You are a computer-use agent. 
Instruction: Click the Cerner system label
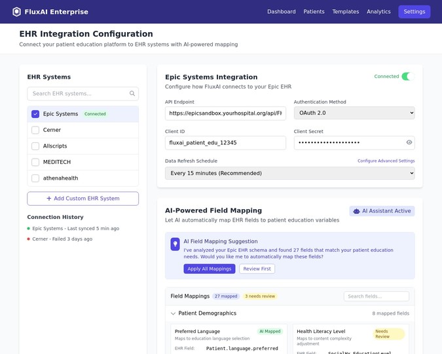pyautogui.click(x=52, y=130)
